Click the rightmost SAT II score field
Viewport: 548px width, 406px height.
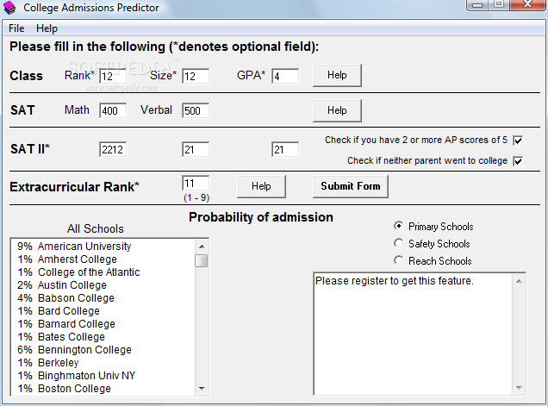(285, 149)
